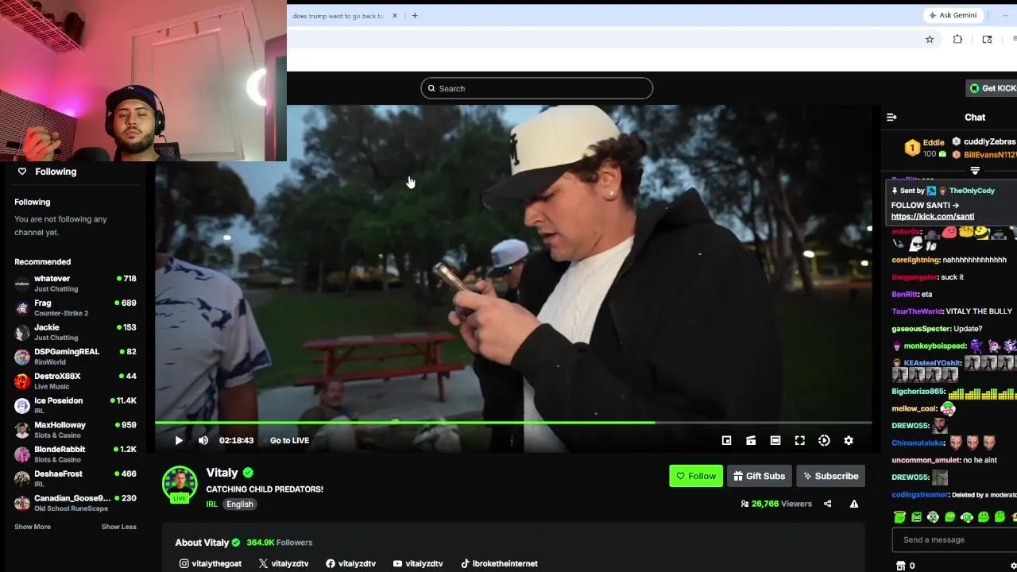Open recommended channel Frag
The height and width of the screenshot is (572, 1017).
tap(75, 307)
